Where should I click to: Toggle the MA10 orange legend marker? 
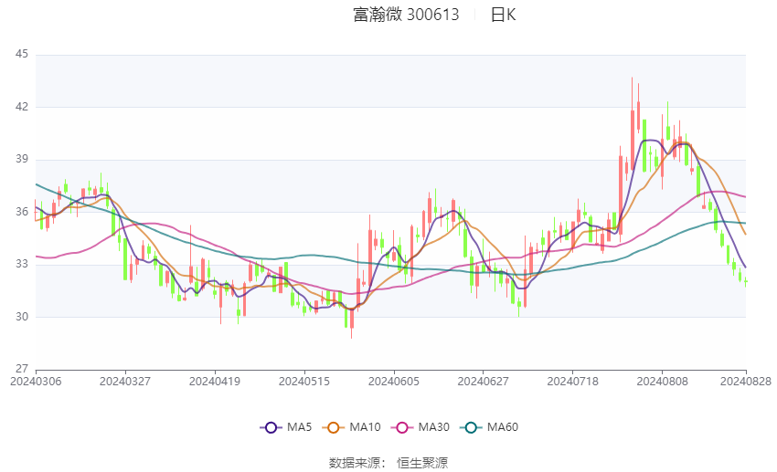tap(333, 427)
